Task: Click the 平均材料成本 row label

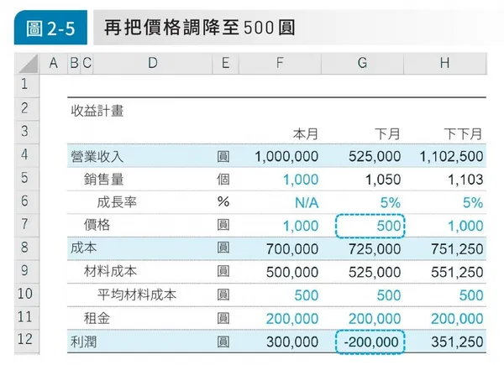Action: click(137, 295)
